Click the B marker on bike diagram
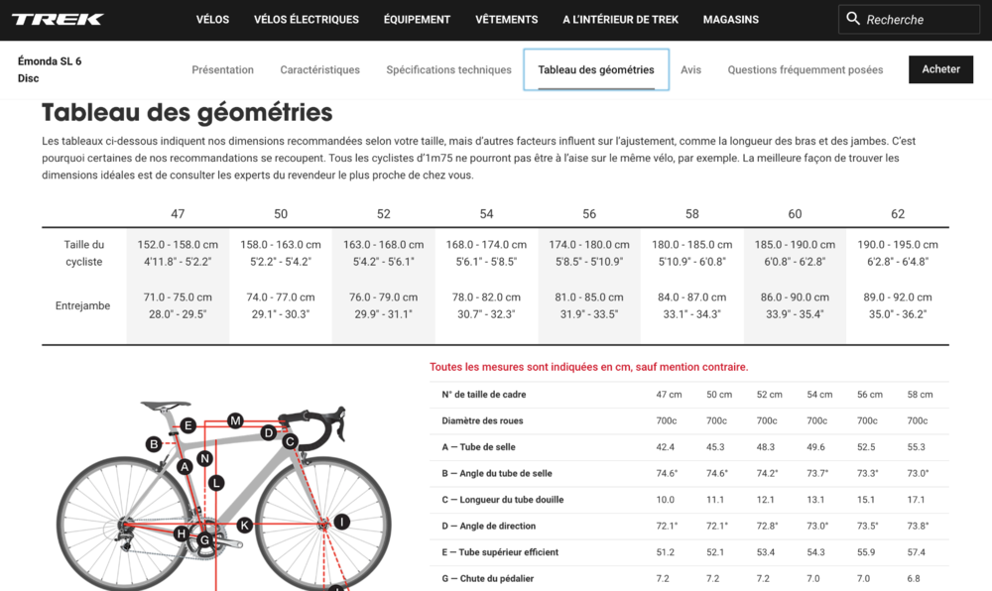 [154, 444]
